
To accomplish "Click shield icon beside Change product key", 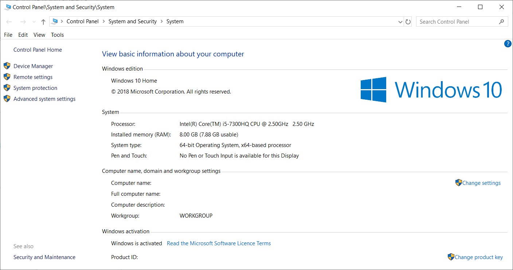I will (451, 257).
